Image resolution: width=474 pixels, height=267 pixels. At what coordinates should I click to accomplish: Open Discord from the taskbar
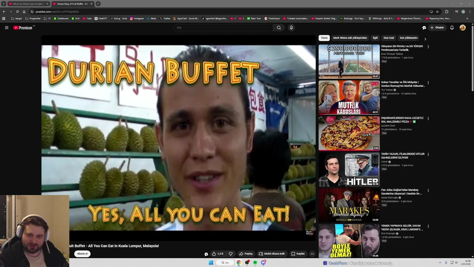point(263,263)
